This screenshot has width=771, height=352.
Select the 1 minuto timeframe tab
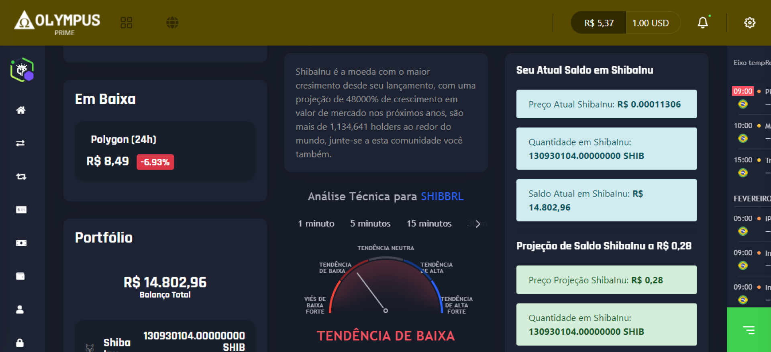[x=316, y=224]
